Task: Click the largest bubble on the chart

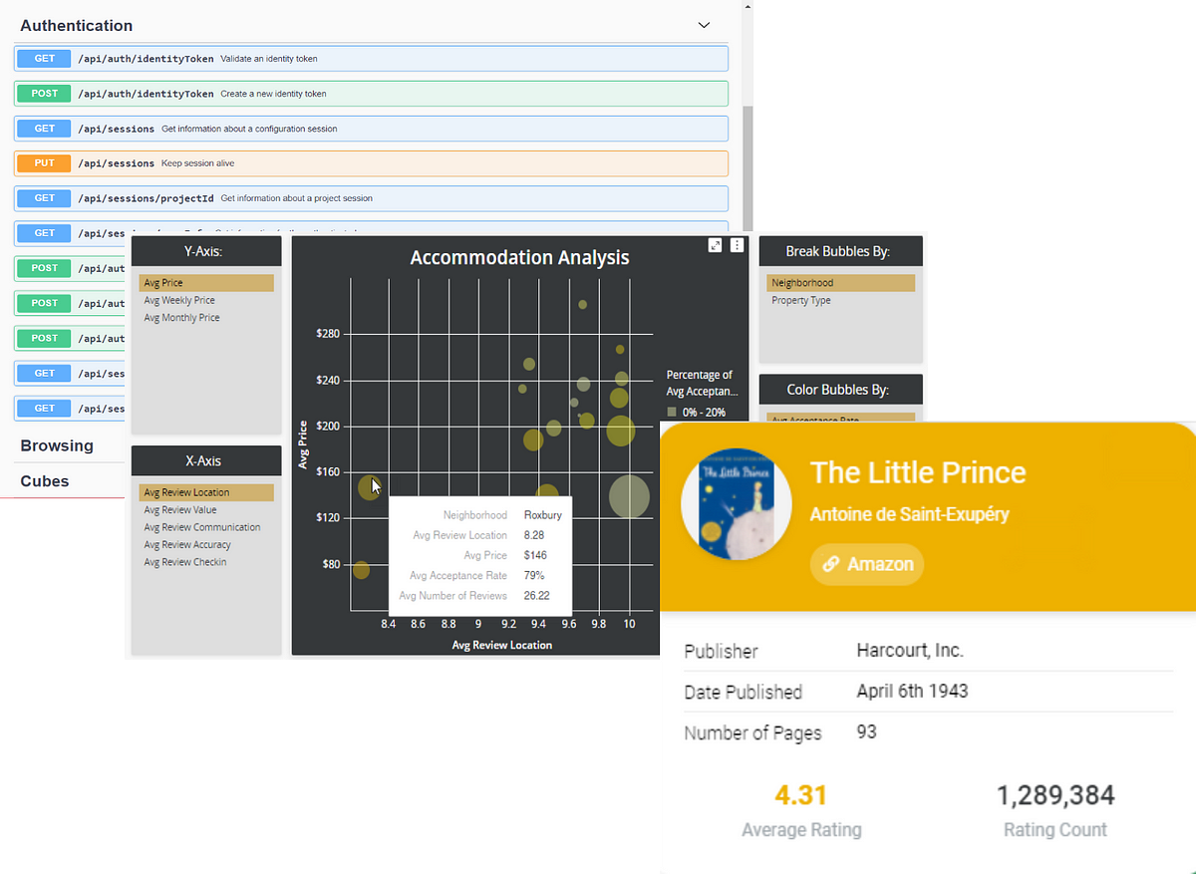Action: pos(629,497)
